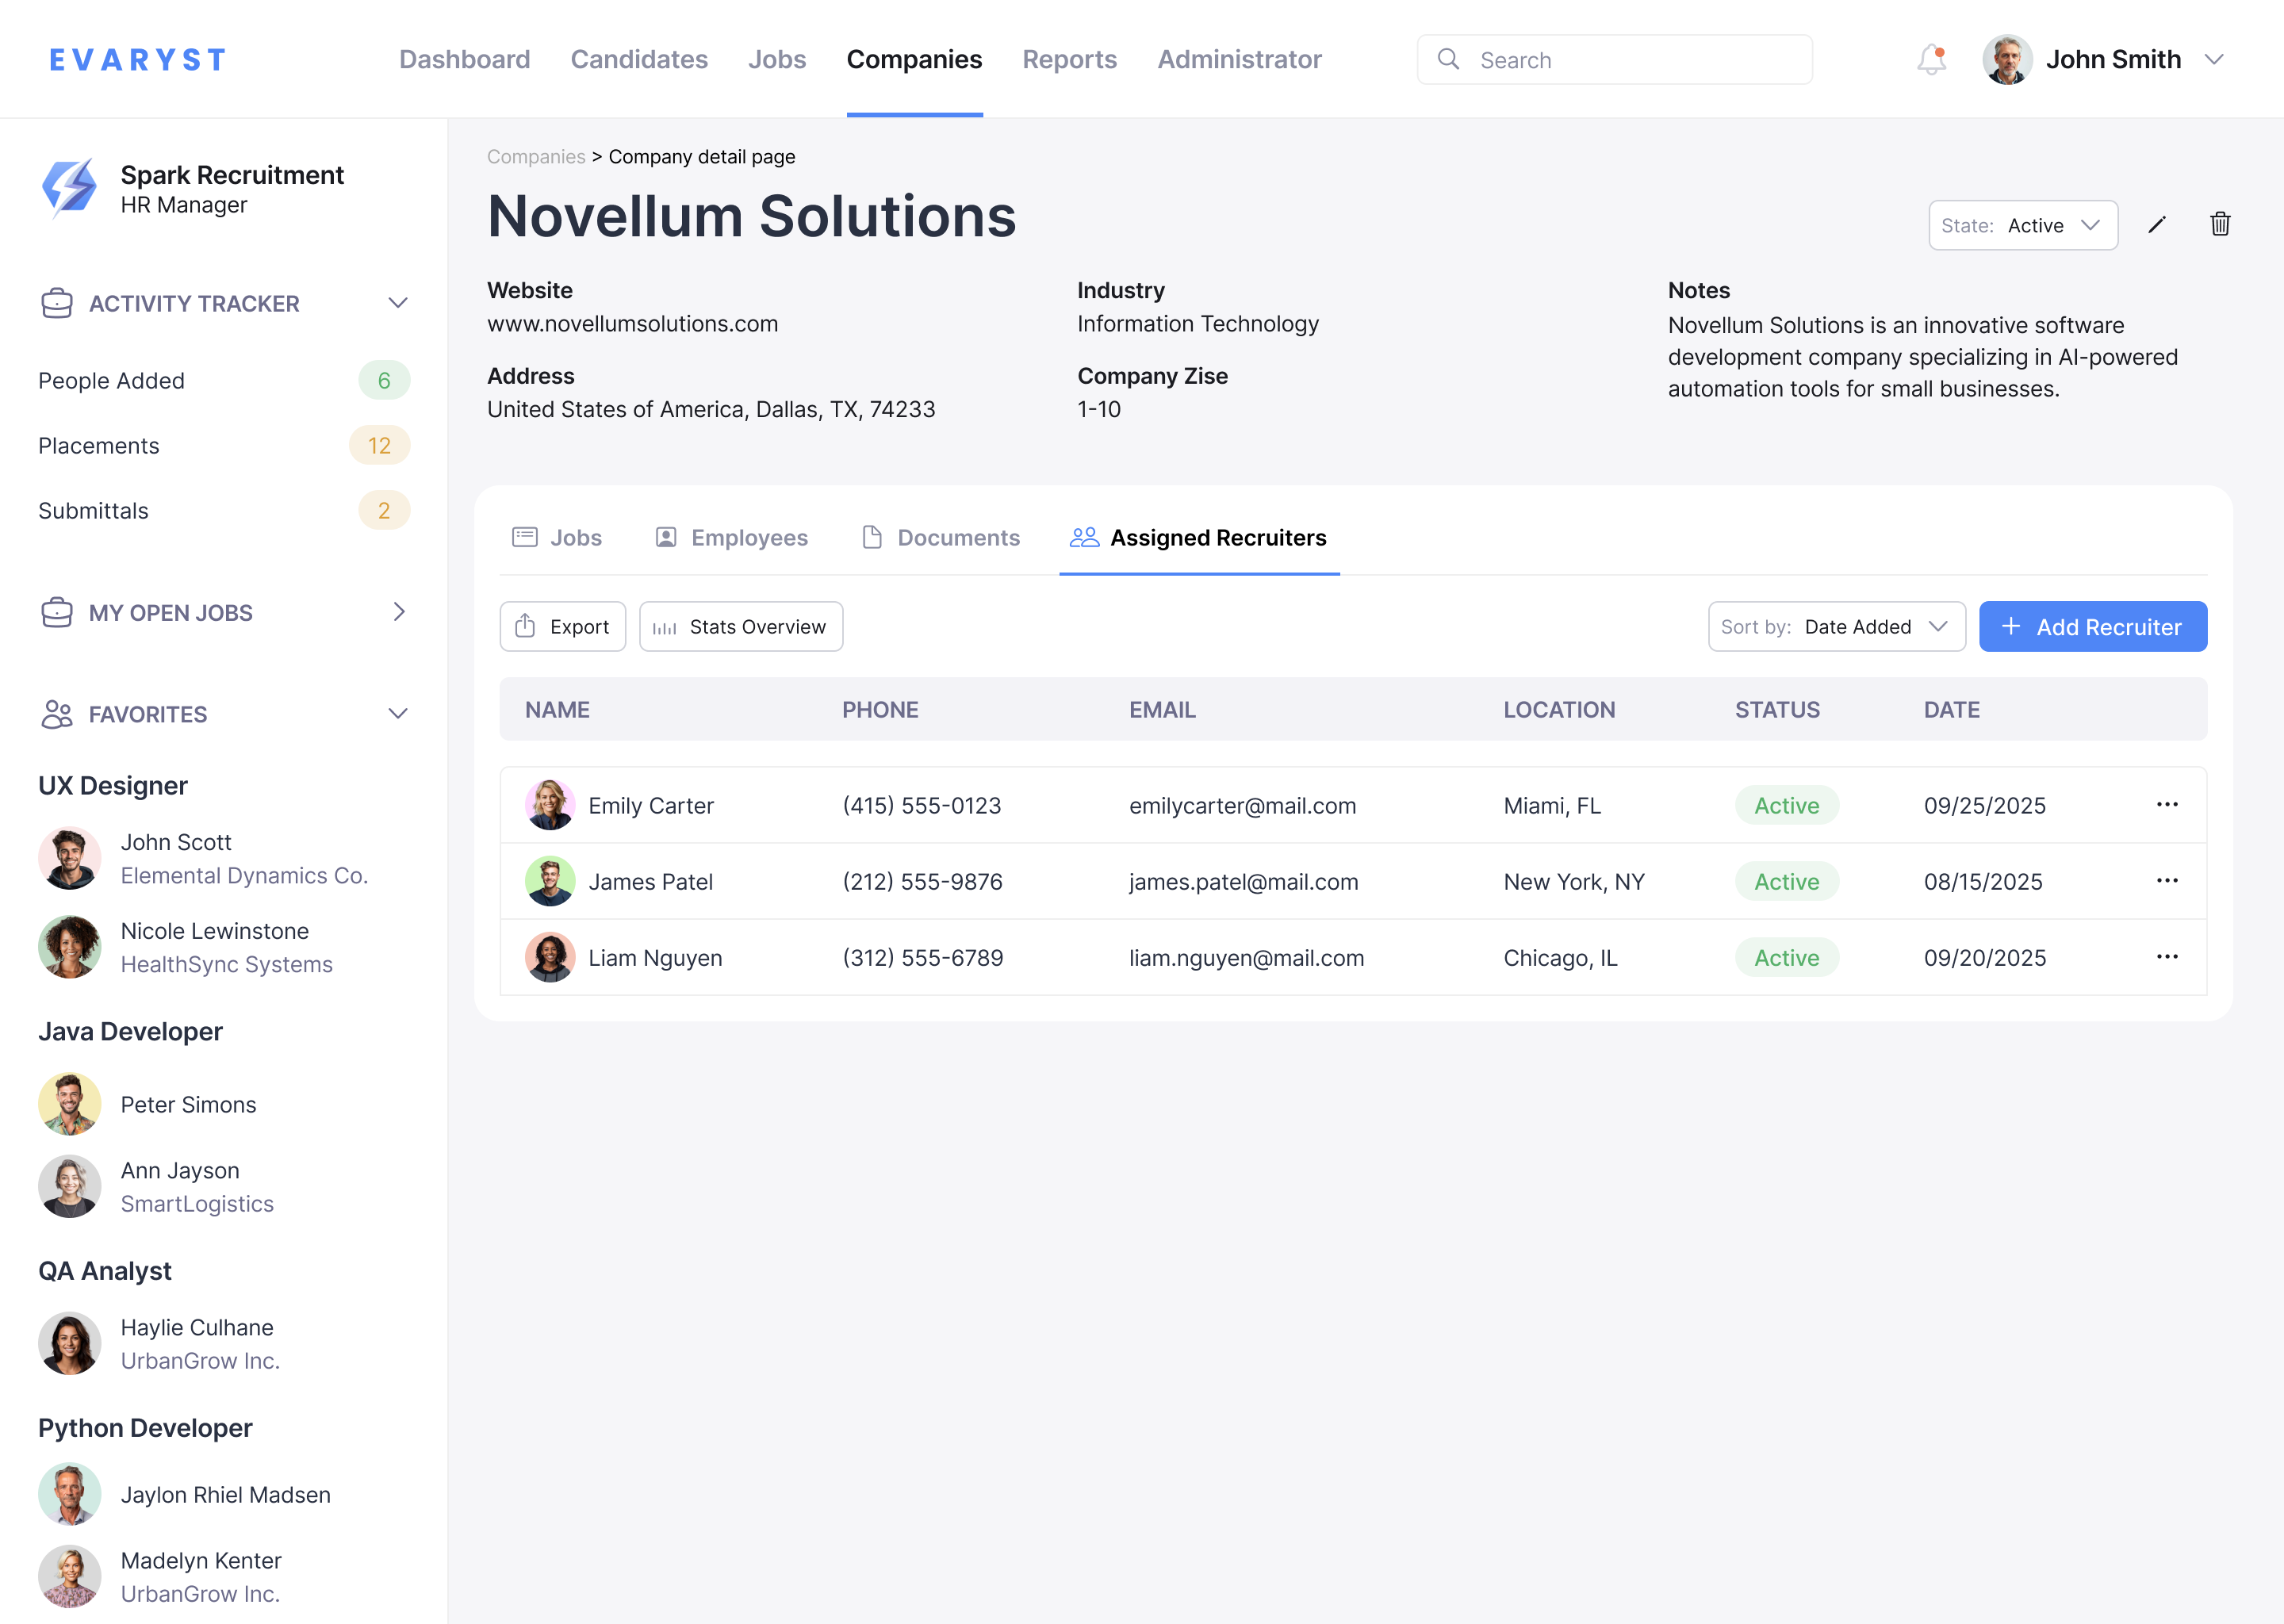The width and height of the screenshot is (2284, 1624).
Task: Click the Activity Tracker briefcase icon
Action: [x=57, y=303]
